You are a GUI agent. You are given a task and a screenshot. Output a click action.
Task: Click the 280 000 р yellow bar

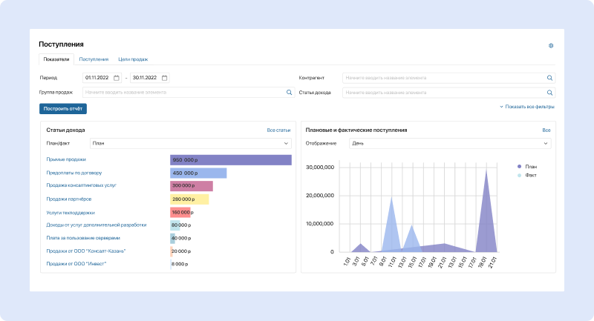tap(189, 199)
